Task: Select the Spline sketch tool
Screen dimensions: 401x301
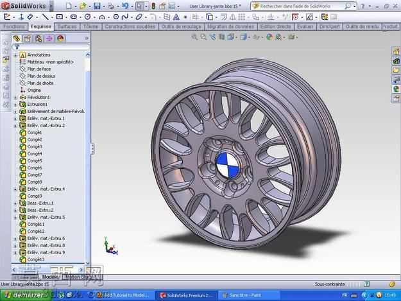Action: (x=125, y=17)
